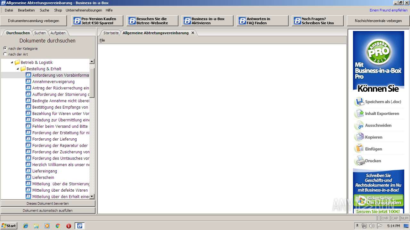Click document icon beside Forderung der Lieferung
The width and height of the screenshot is (410, 230).
28,139
